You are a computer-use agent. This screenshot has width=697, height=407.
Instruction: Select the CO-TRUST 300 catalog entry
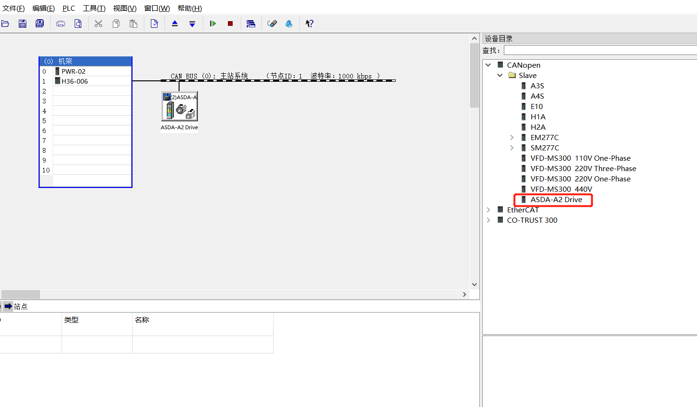(532, 220)
